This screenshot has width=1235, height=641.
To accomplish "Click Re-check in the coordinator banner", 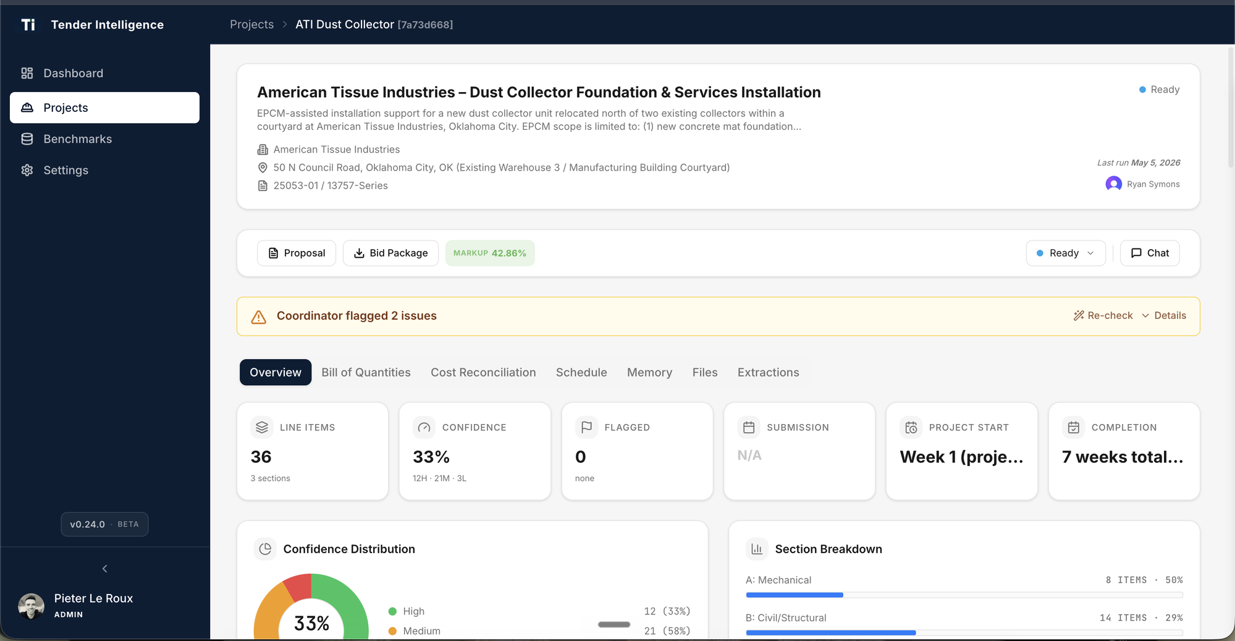I will click(1103, 315).
